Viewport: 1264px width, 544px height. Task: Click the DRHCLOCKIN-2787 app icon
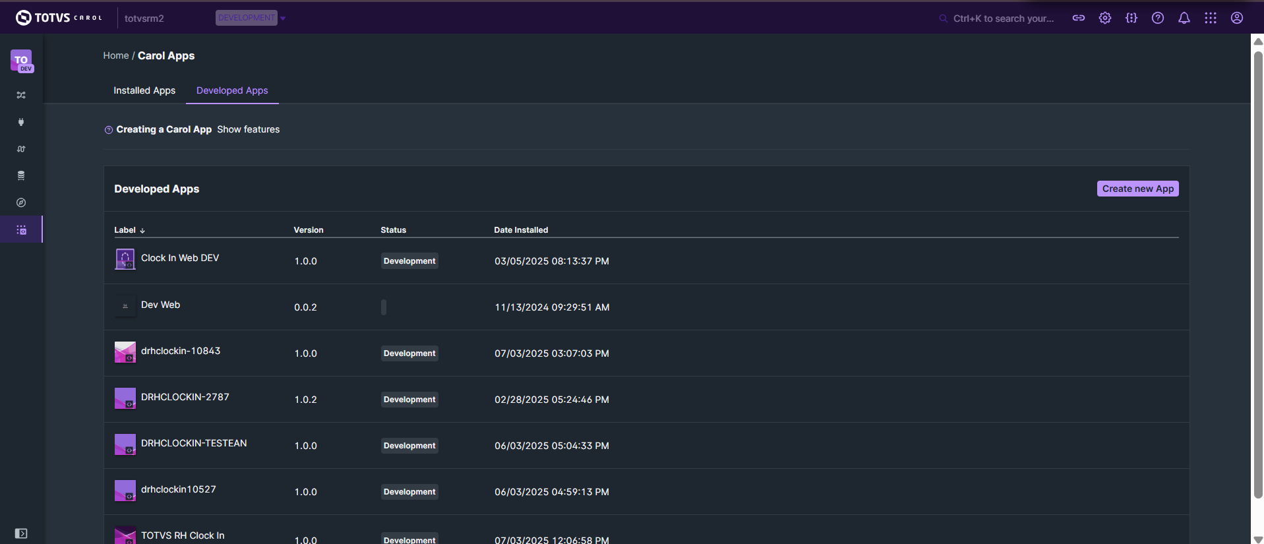coord(125,398)
